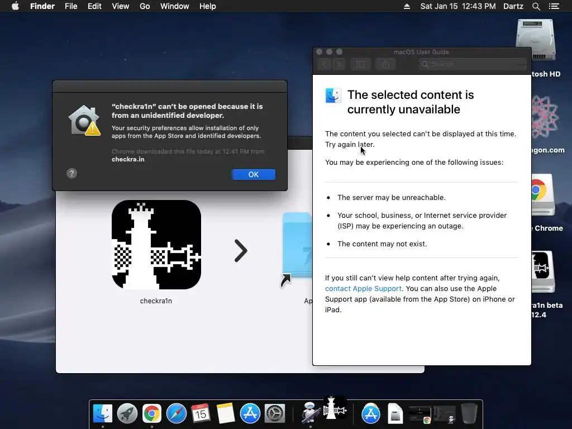Click the Gatekeeper security warning icon
Viewport: 572px width, 429px height.
[x=85, y=121]
